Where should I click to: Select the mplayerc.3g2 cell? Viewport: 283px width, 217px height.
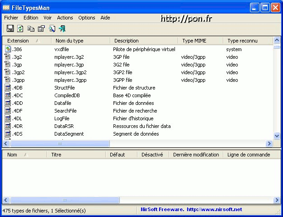click(69, 57)
